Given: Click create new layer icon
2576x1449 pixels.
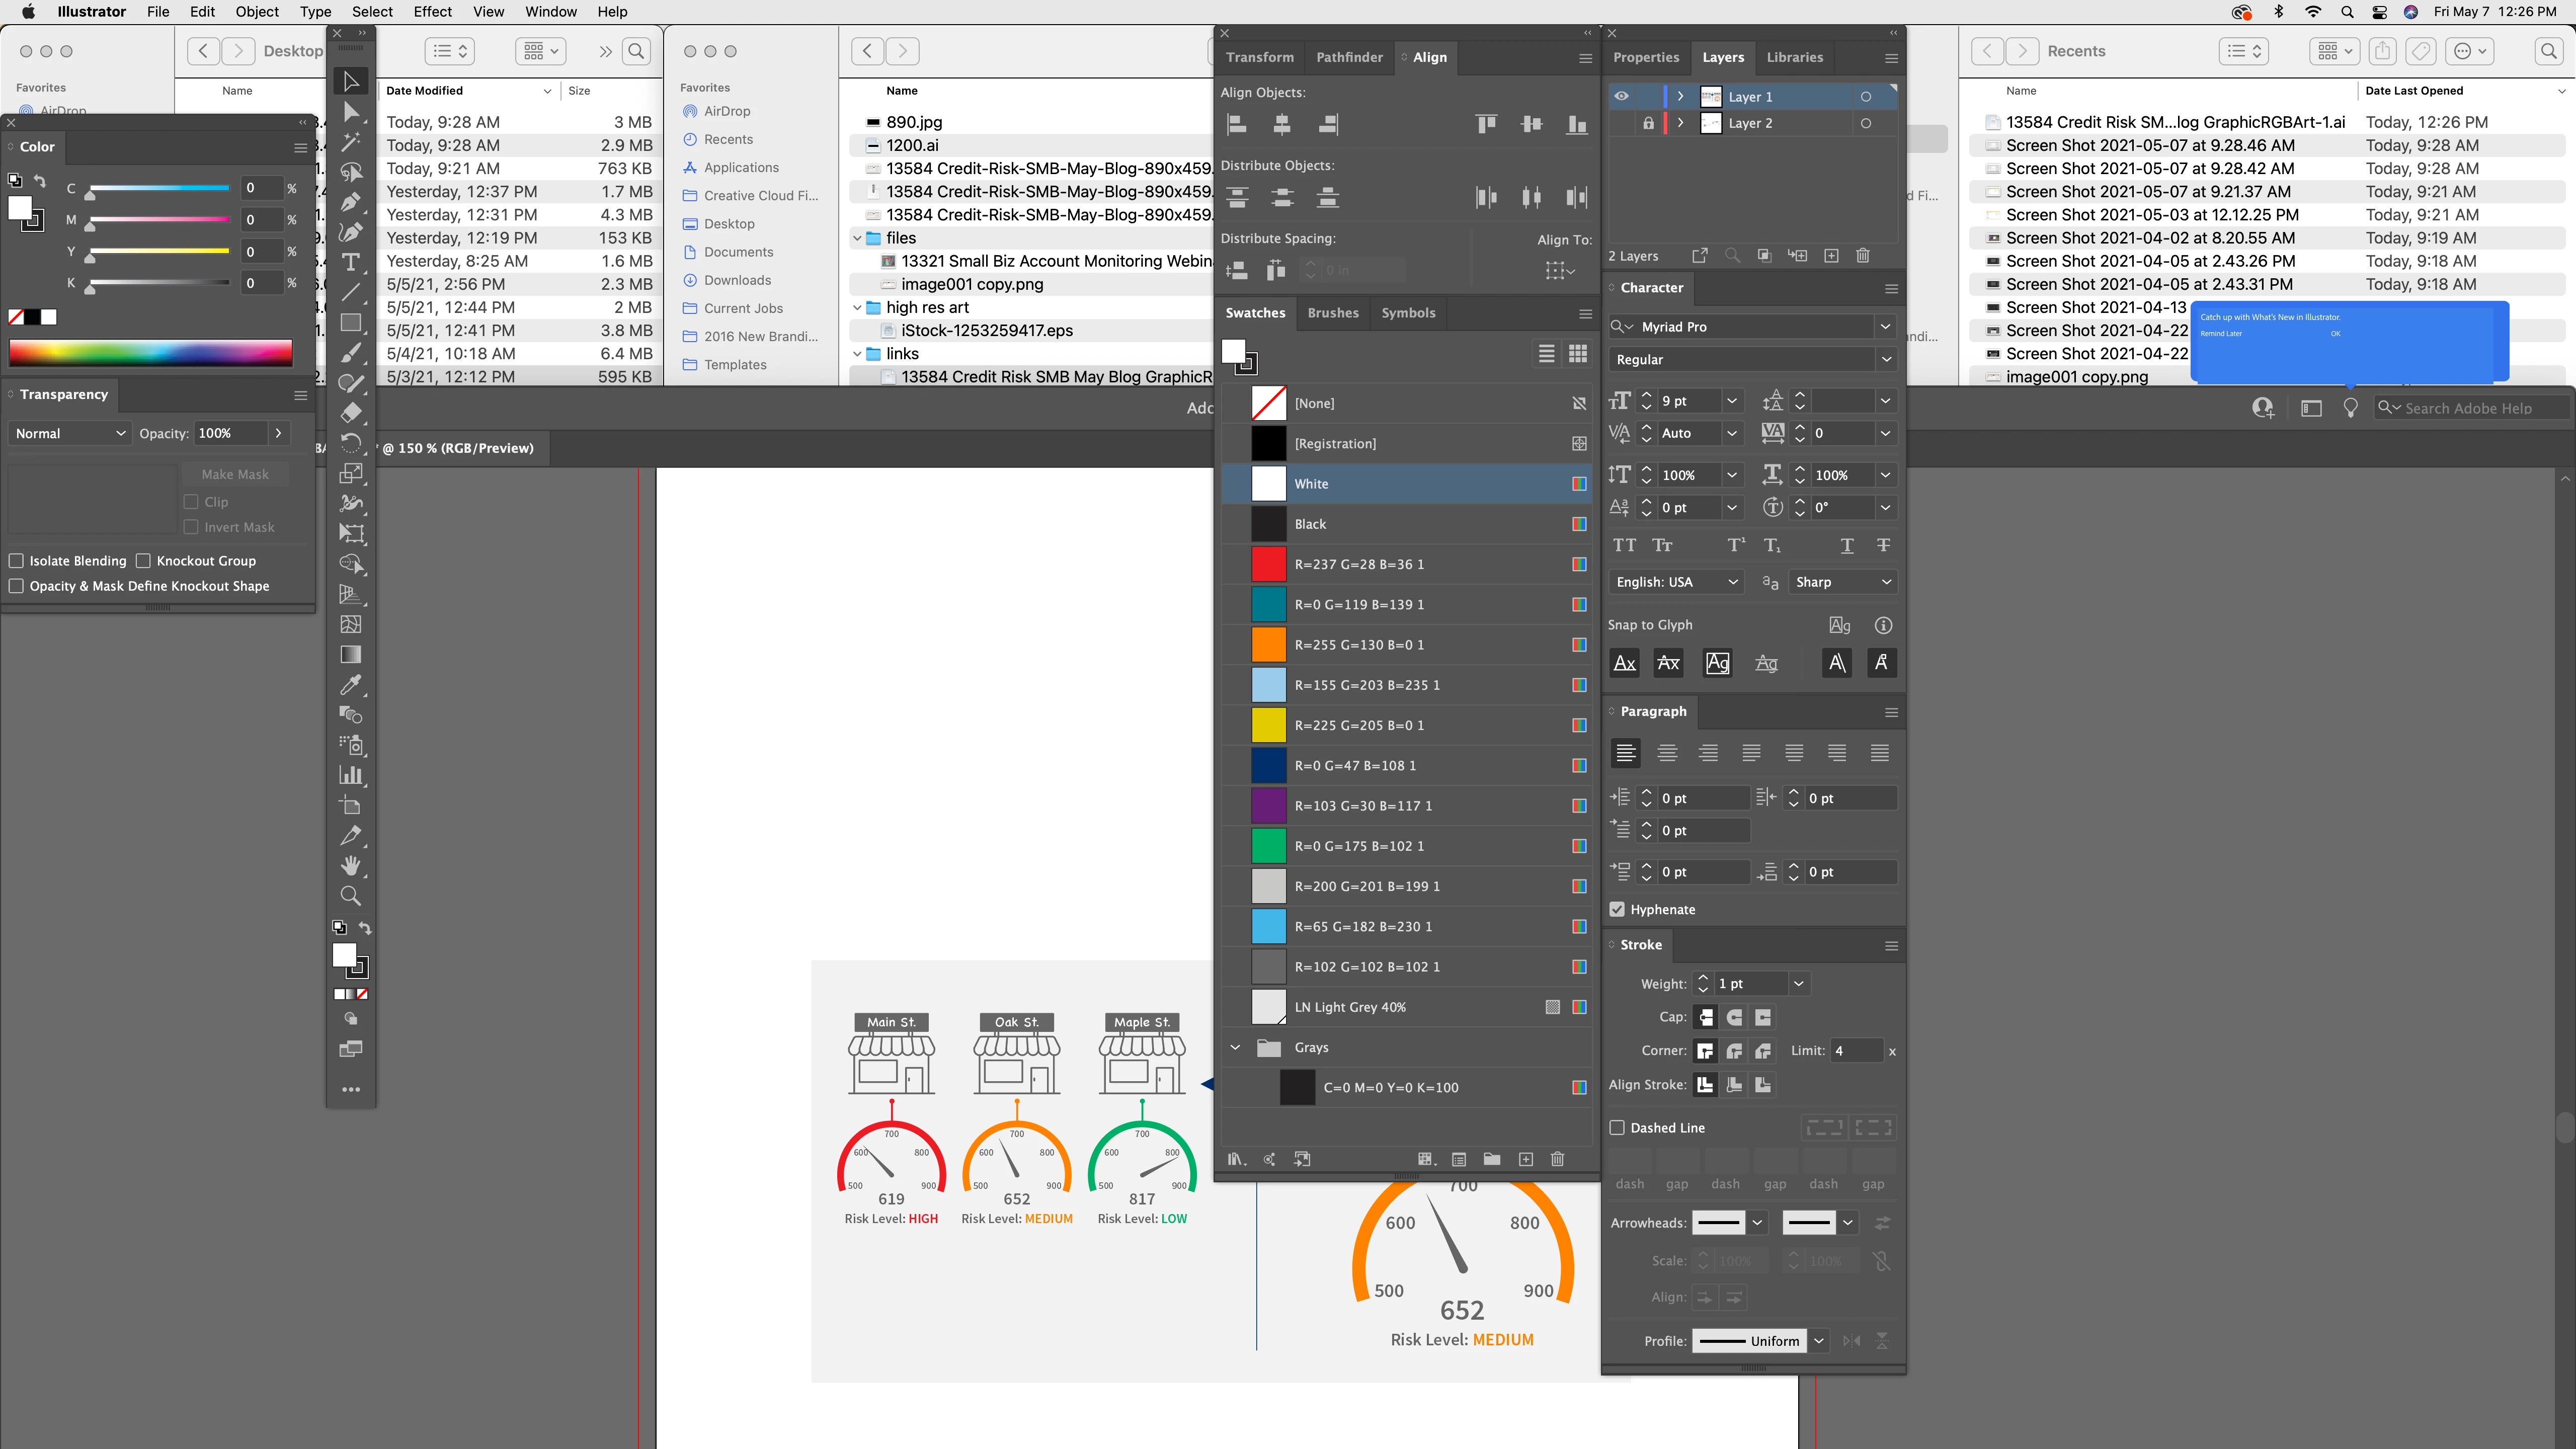Looking at the screenshot, I should [x=1831, y=256].
